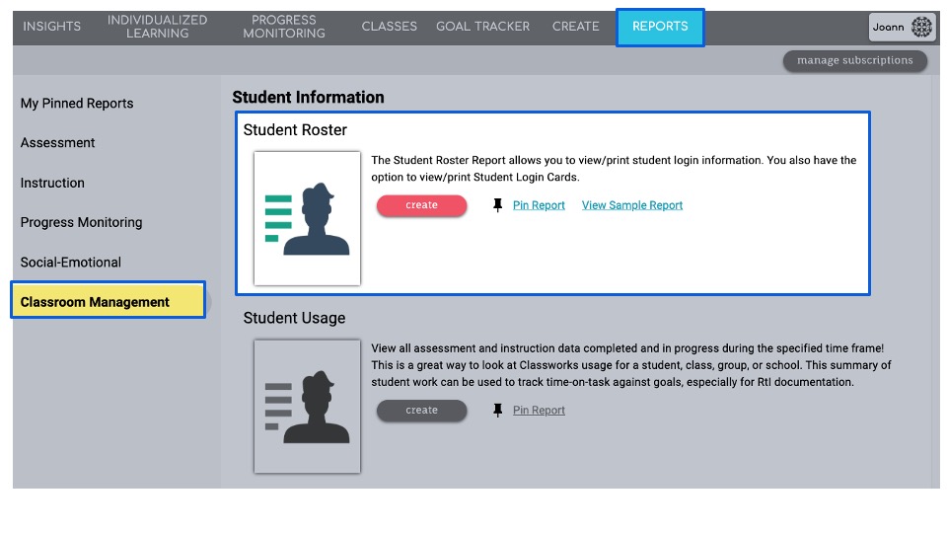Go to Individualized Learning tab
The height and width of the screenshot is (533, 947).
(x=157, y=27)
